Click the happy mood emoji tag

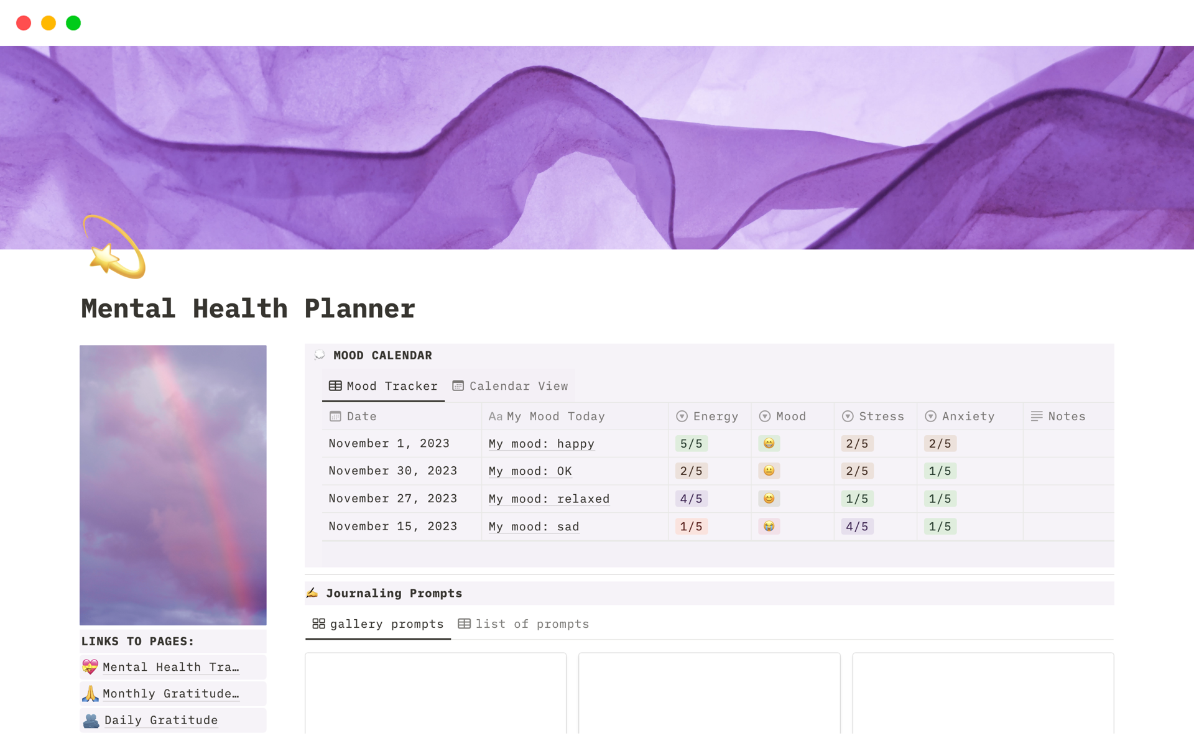(769, 443)
